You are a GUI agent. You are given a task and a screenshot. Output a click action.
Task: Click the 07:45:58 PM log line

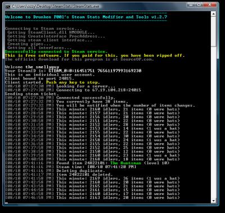92,193
